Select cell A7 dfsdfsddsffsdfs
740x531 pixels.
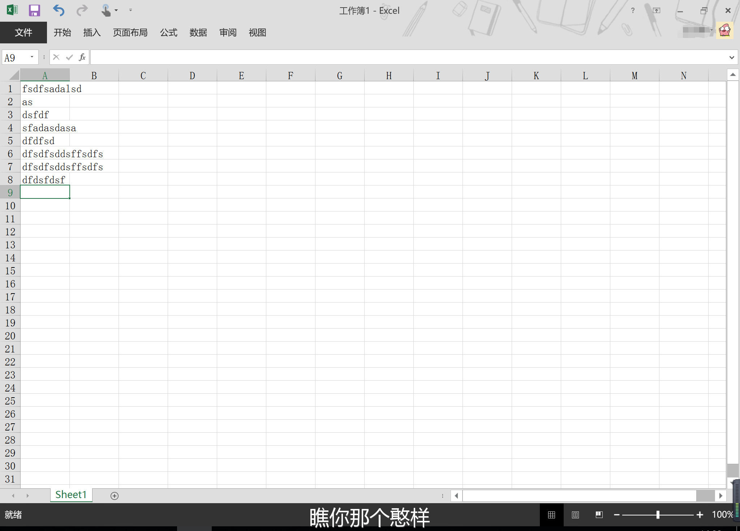(x=45, y=166)
